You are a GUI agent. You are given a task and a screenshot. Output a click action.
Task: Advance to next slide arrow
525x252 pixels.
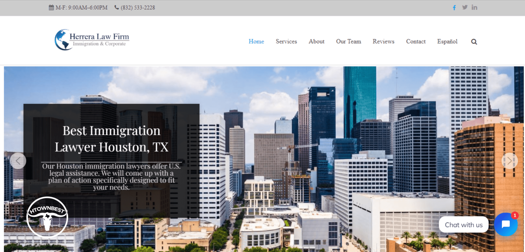click(510, 161)
